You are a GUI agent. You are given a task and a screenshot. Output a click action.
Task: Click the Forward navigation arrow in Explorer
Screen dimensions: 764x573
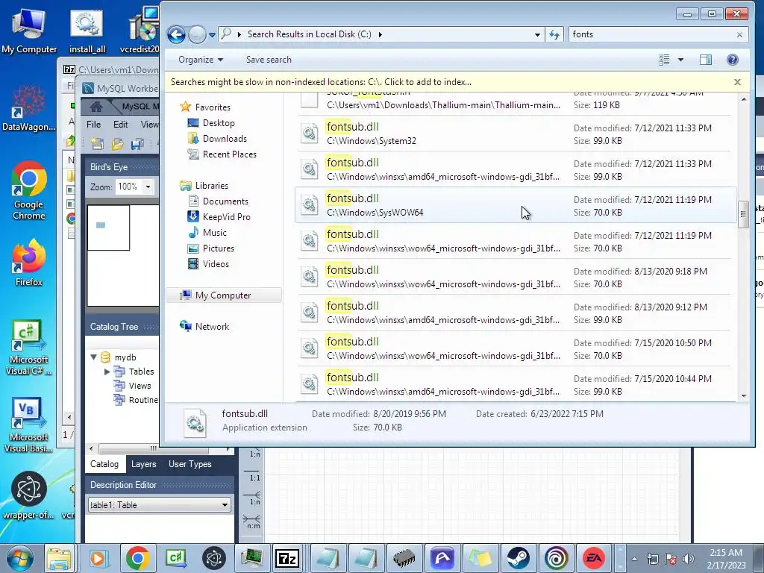(x=197, y=34)
